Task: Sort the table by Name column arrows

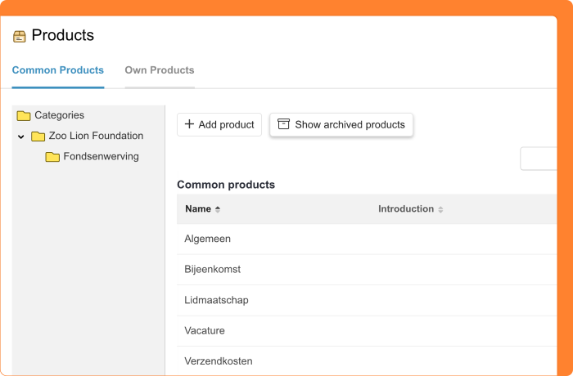Action: pos(218,209)
